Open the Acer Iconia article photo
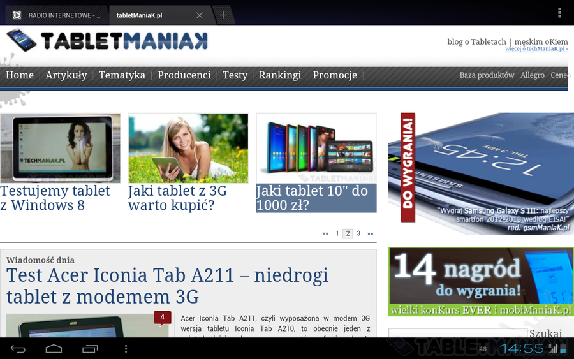The width and height of the screenshot is (574, 359). click(87, 325)
